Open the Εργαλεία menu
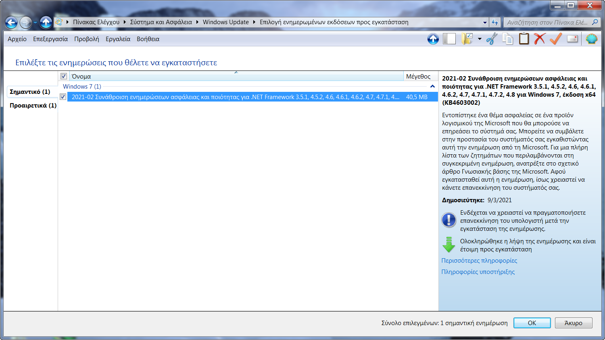The image size is (605, 340). tap(118, 39)
